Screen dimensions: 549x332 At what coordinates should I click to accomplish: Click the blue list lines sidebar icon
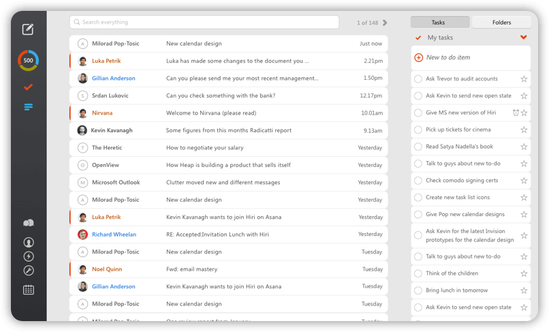coord(28,107)
